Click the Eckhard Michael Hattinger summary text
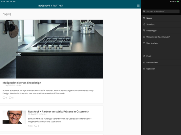Screen dimensions: 181x135 pyautogui.click(x=60, y=120)
